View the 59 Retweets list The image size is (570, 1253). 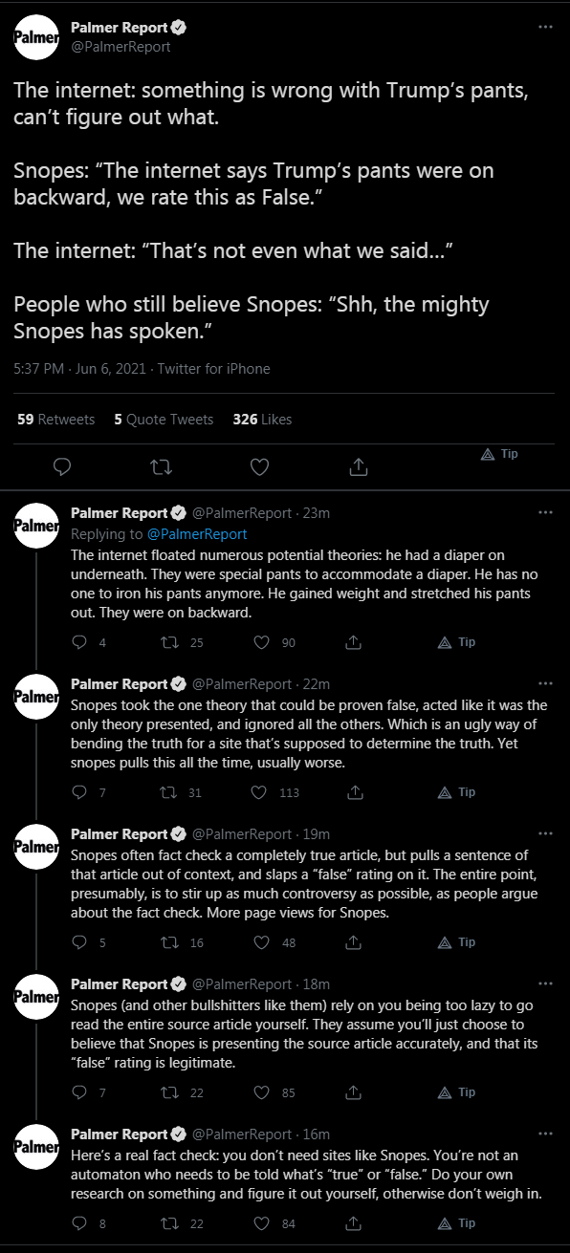[56, 420]
